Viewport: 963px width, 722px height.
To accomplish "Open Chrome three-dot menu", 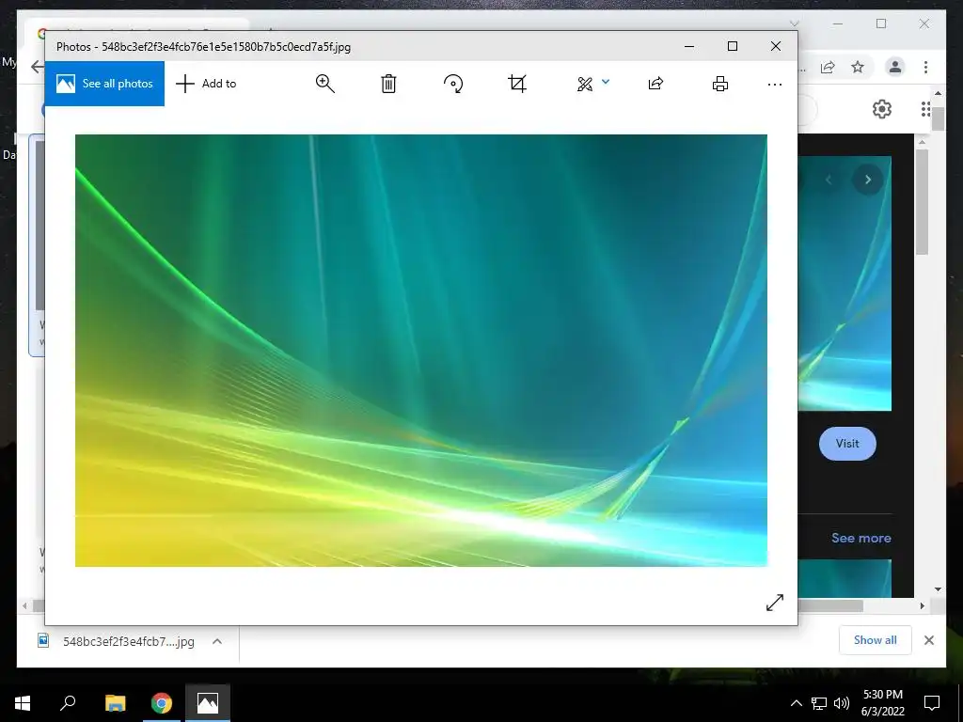I will click(925, 67).
